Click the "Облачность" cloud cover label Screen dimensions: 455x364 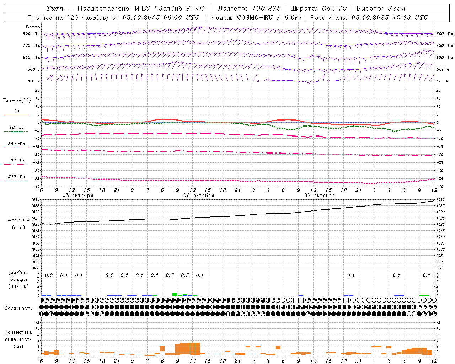[18, 309]
